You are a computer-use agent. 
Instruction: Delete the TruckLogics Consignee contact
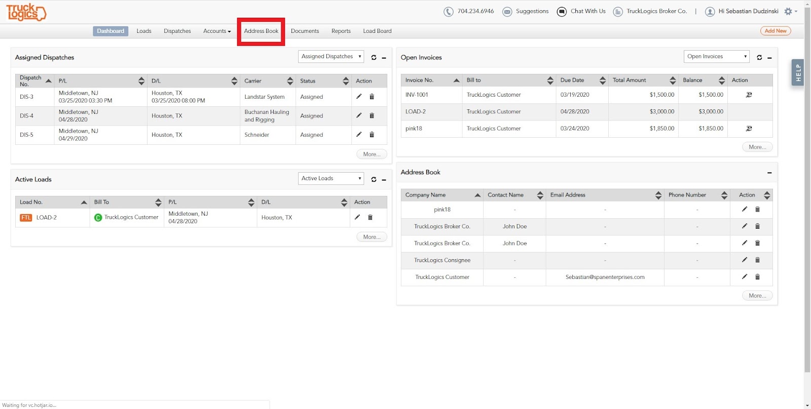(757, 260)
